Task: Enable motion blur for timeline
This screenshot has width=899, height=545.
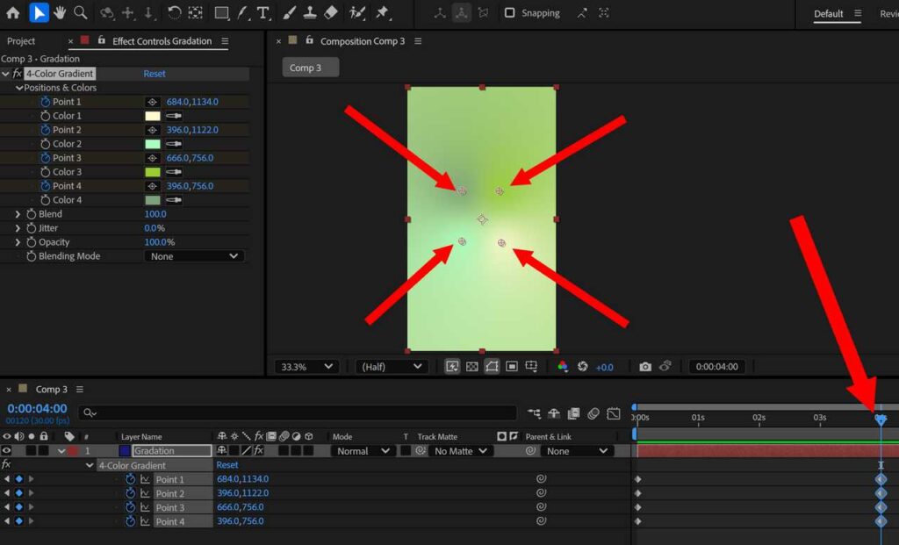Action: point(593,413)
